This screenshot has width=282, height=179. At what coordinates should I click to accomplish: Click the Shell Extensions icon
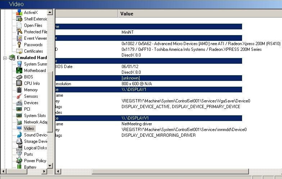[x=19, y=19]
